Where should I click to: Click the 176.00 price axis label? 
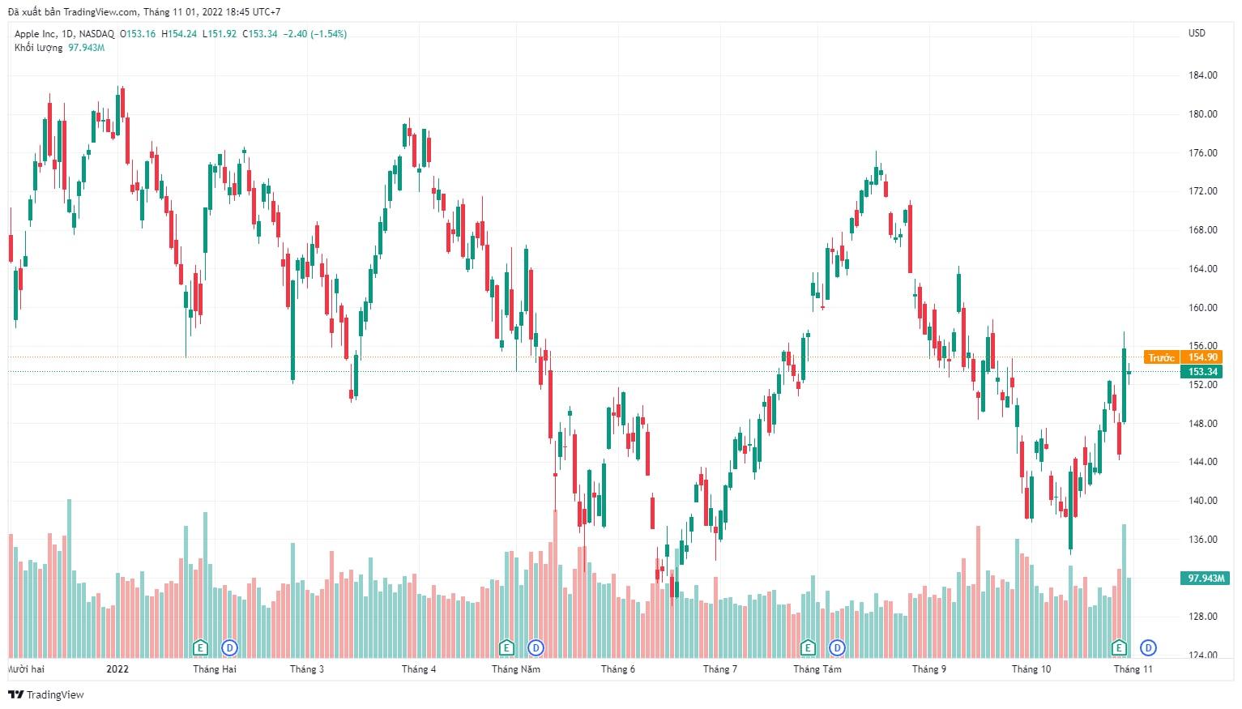1202,153
